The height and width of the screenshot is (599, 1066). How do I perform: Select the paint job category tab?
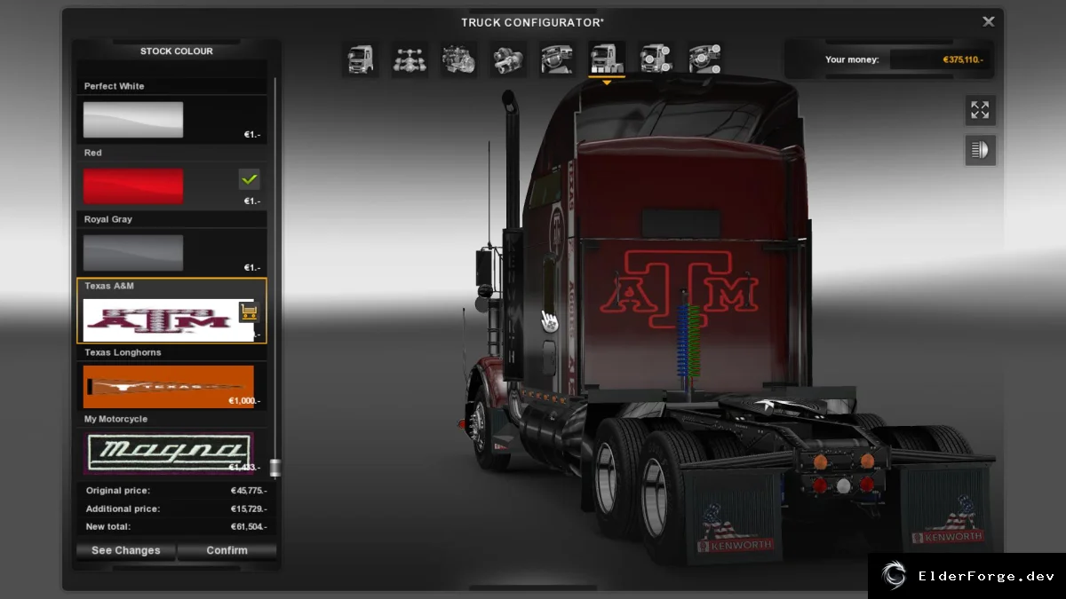pyautogui.click(x=607, y=59)
